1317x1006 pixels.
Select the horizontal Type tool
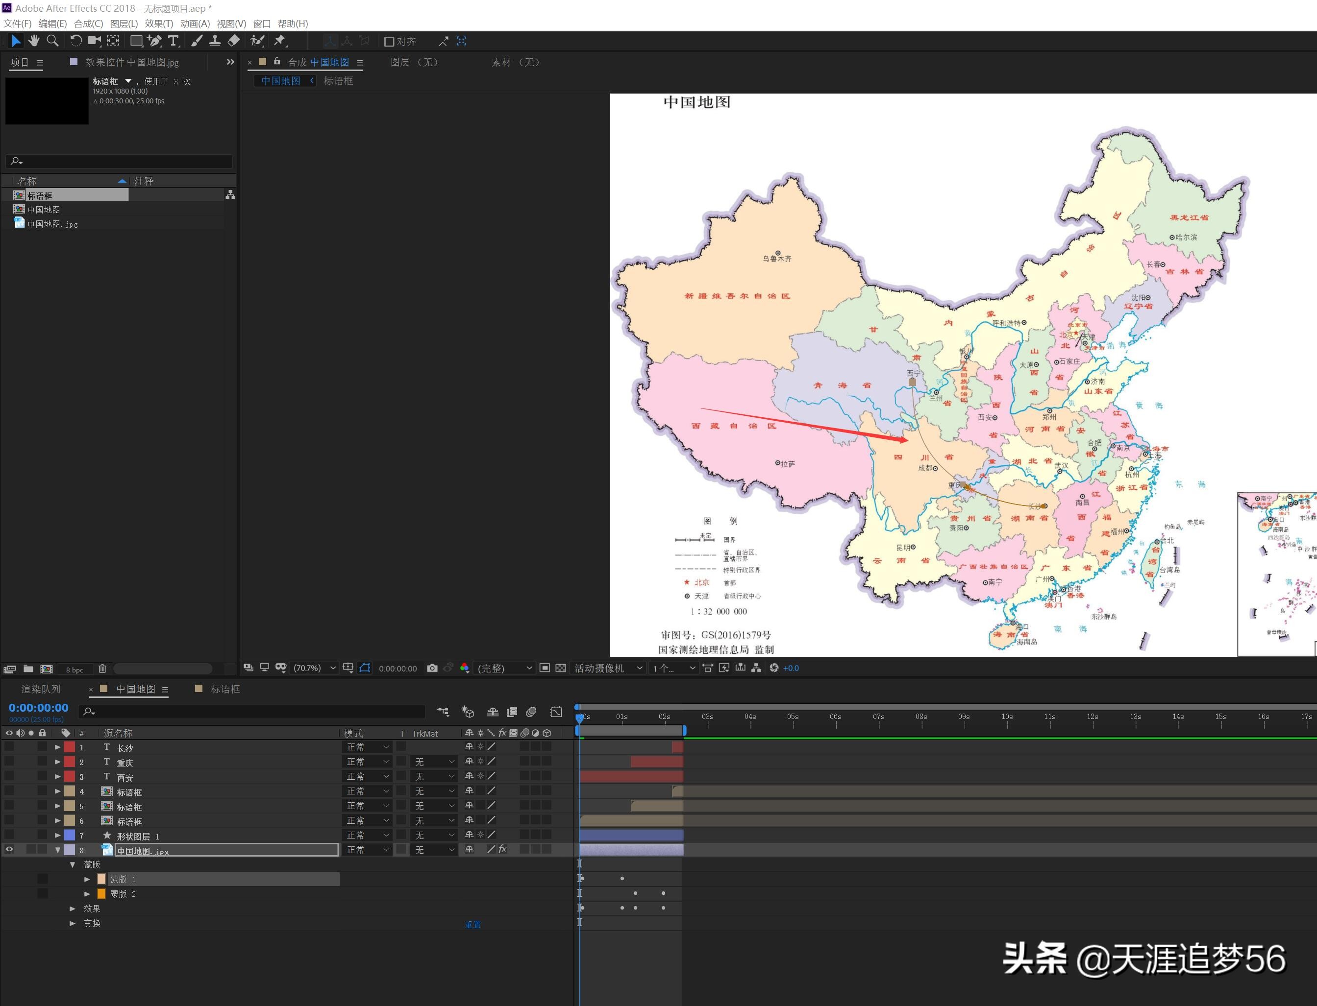click(x=173, y=41)
